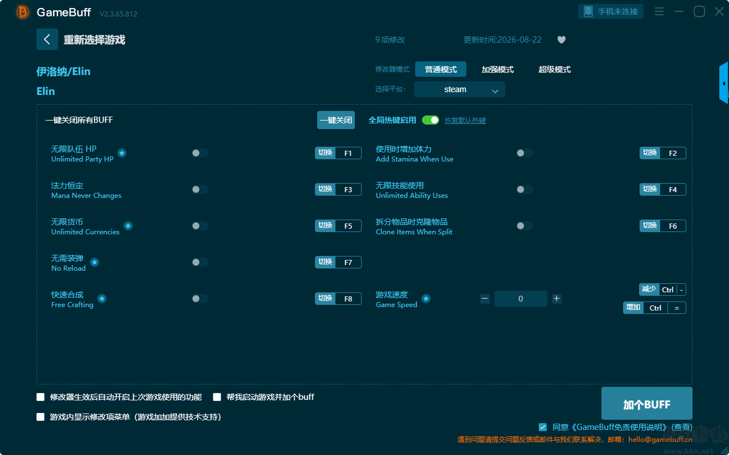This screenshot has width=729, height=455.
Task: Open the 查看 disclaimer link
Action: pos(682,427)
